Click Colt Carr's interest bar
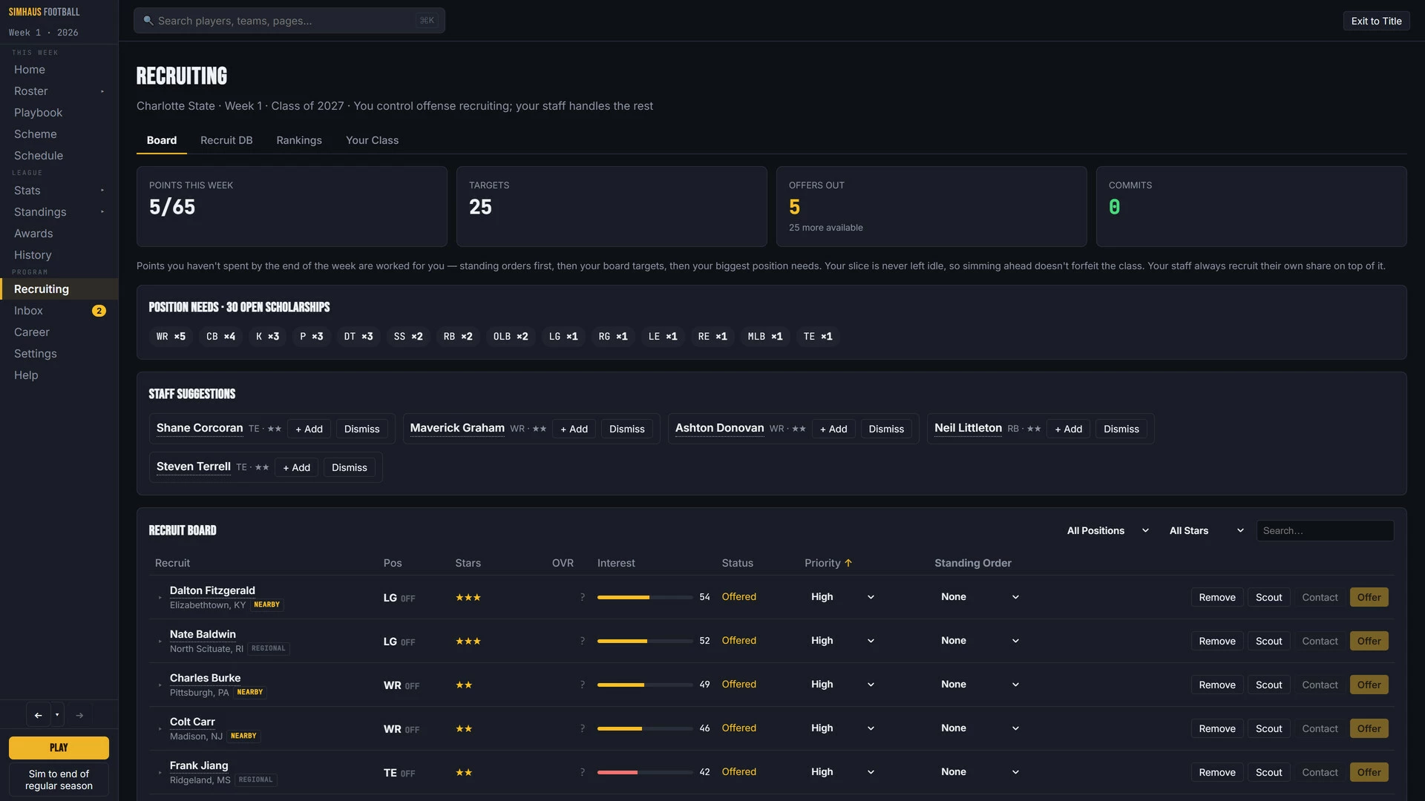The height and width of the screenshot is (801, 1425). (x=645, y=728)
